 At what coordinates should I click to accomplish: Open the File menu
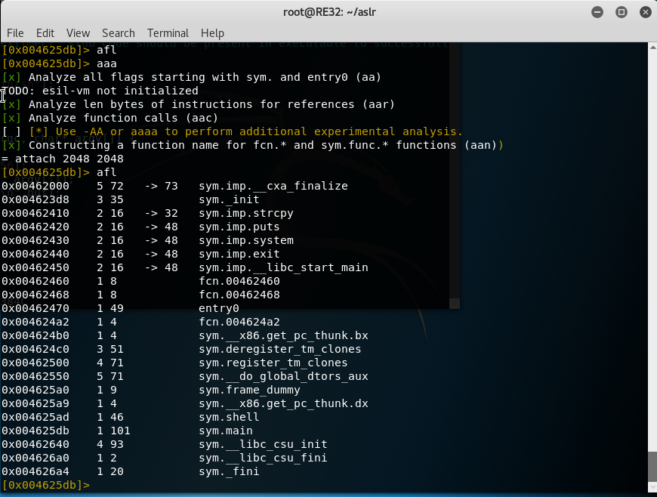pyautogui.click(x=15, y=33)
